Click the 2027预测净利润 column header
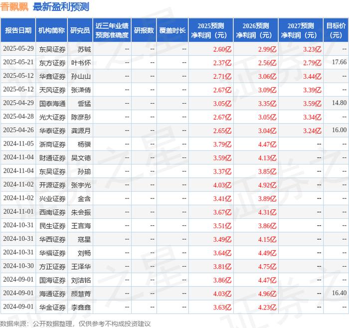Viewport: 349px width, 328px height. pyautogui.click(x=301, y=30)
